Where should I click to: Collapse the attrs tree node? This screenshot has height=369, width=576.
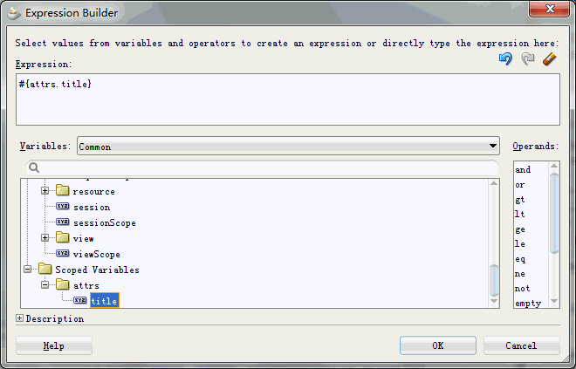point(45,285)
